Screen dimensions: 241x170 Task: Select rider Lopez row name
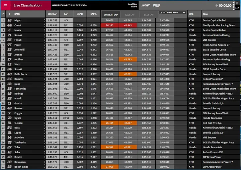click(18, 133)
